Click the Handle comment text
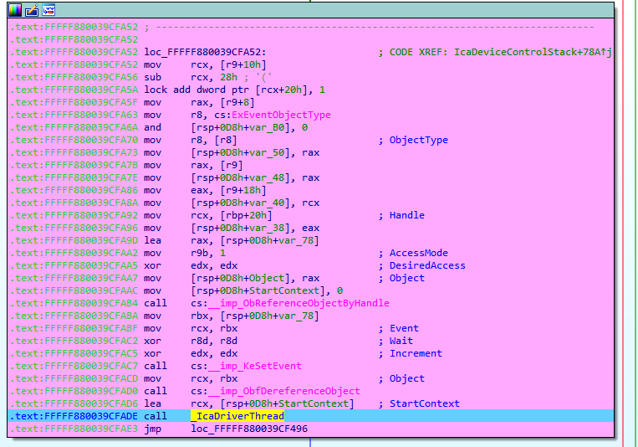This screenshot has width=638, height=447. pyautogui.click(x=406, y=215)
